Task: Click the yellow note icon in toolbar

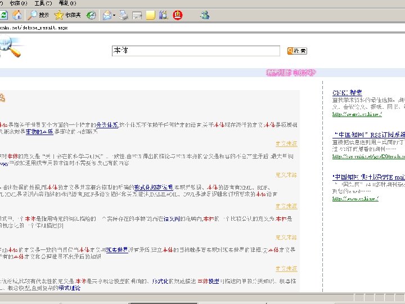Action: [150, 15]
